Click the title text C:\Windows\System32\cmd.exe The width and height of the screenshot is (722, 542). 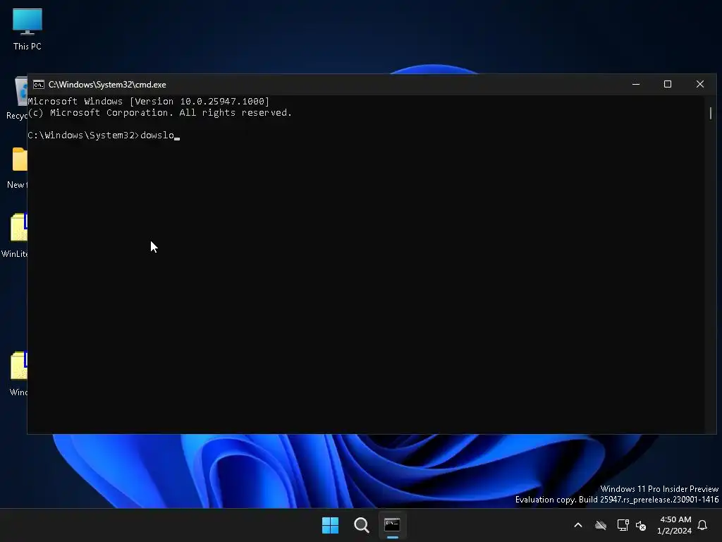[107, 85]
